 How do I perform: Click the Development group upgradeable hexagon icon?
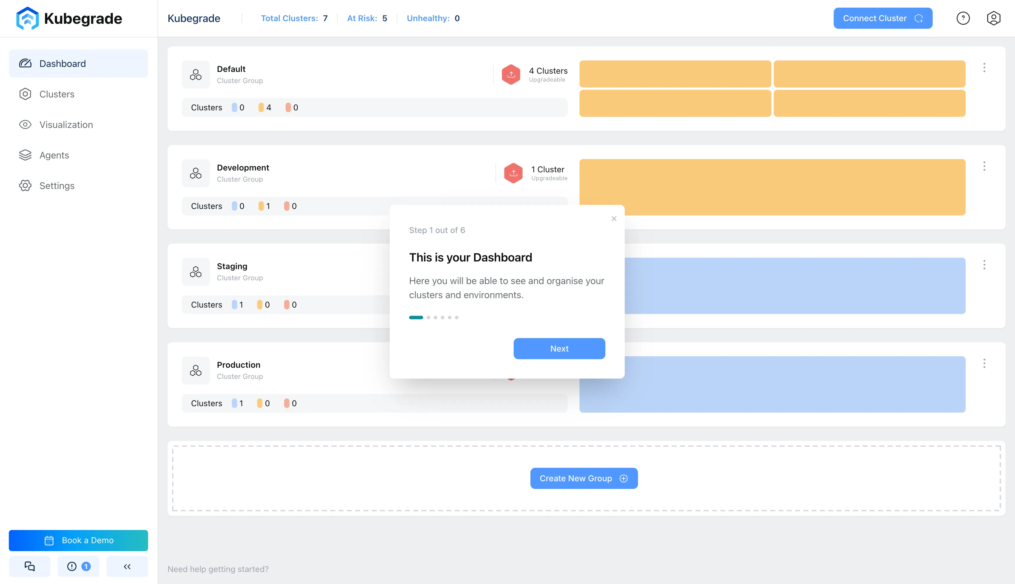(x=513, y=173)
